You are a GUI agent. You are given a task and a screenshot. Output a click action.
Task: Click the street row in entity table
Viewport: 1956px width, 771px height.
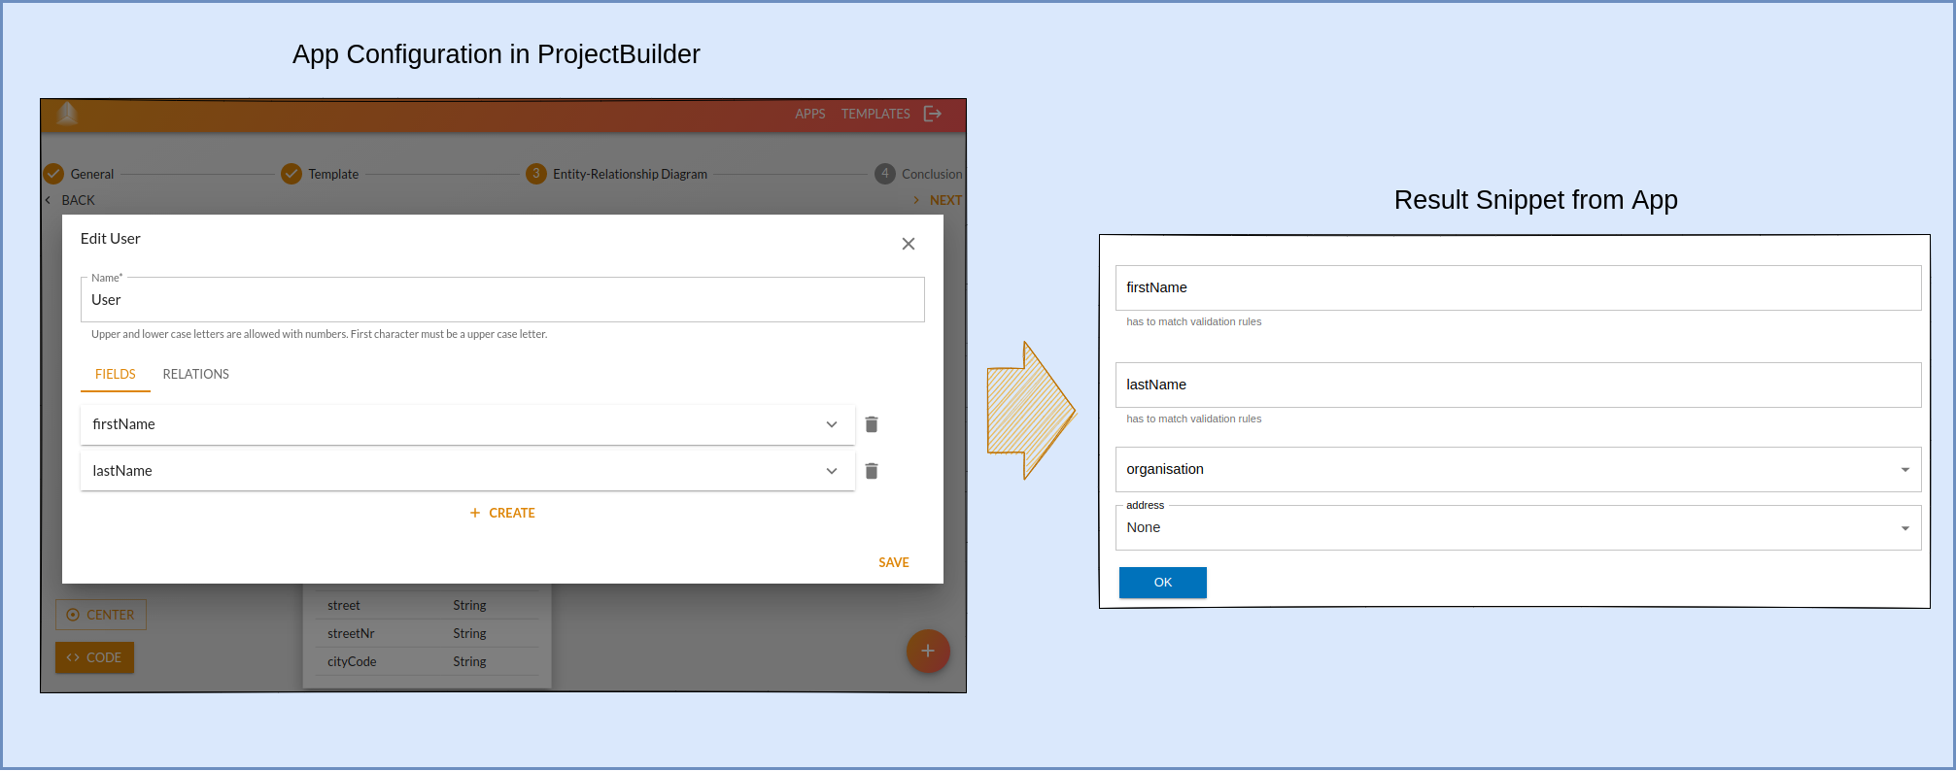tap(428, 605)
